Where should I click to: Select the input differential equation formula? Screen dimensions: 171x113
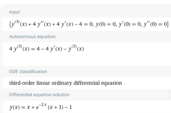(89, 24)
